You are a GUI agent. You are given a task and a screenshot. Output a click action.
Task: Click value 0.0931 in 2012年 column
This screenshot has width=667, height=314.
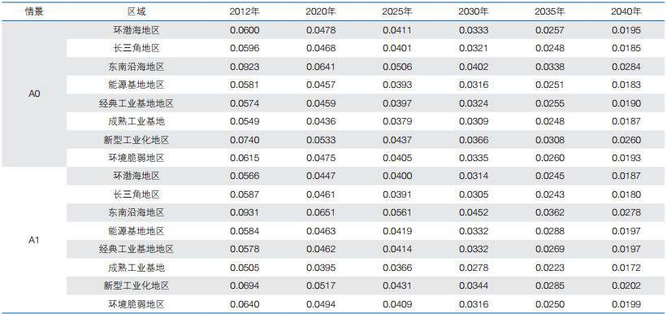pos(245,212)
